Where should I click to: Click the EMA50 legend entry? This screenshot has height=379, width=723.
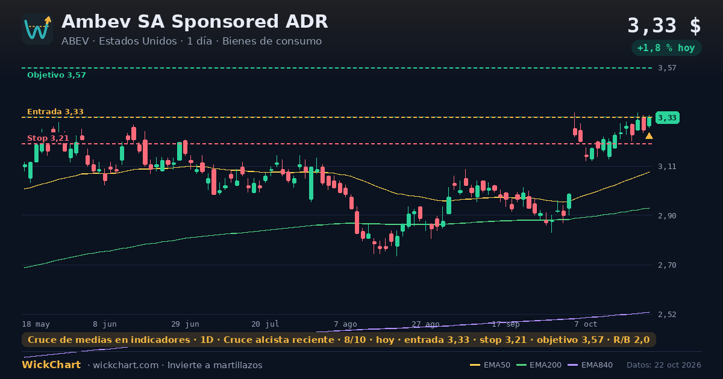point(490,365)
